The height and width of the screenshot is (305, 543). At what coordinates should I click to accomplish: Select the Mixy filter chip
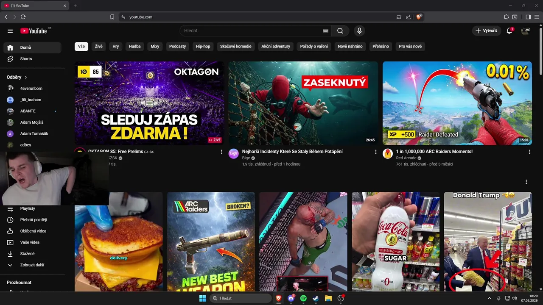pos(155,46)
